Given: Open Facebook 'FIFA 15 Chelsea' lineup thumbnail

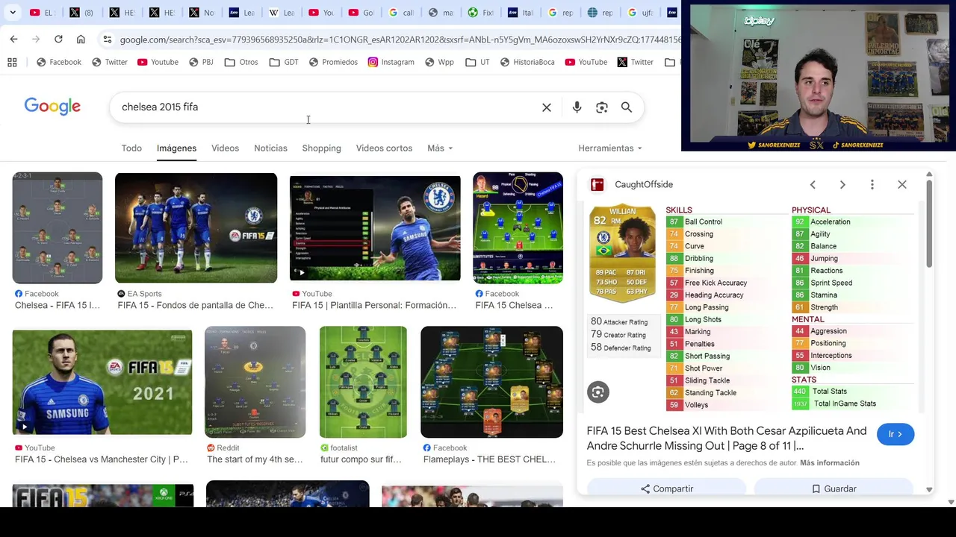Looking at the screenshot, I should pos(518,227).
